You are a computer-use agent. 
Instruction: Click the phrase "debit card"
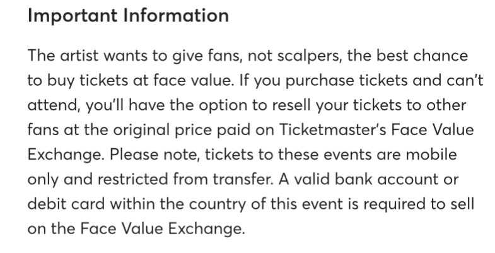(x=66, y=204)
